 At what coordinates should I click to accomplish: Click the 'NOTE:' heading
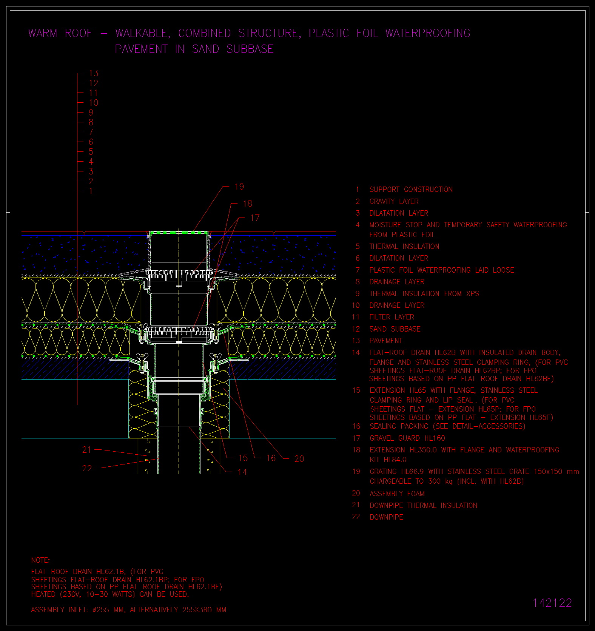point(40,560)
